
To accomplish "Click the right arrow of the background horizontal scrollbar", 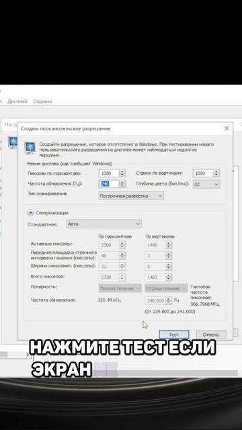I will click(x=28, y=355).
